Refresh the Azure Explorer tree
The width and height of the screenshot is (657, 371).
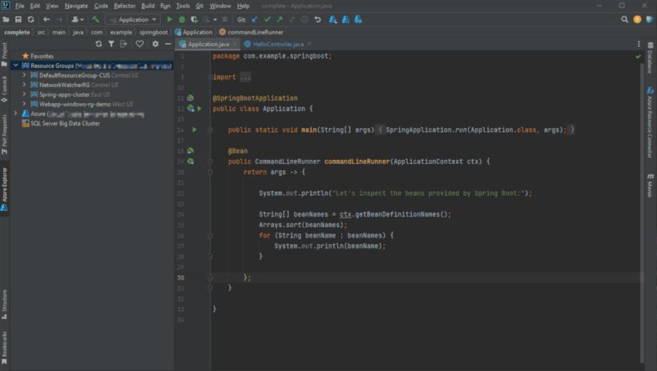coord(99,43)
